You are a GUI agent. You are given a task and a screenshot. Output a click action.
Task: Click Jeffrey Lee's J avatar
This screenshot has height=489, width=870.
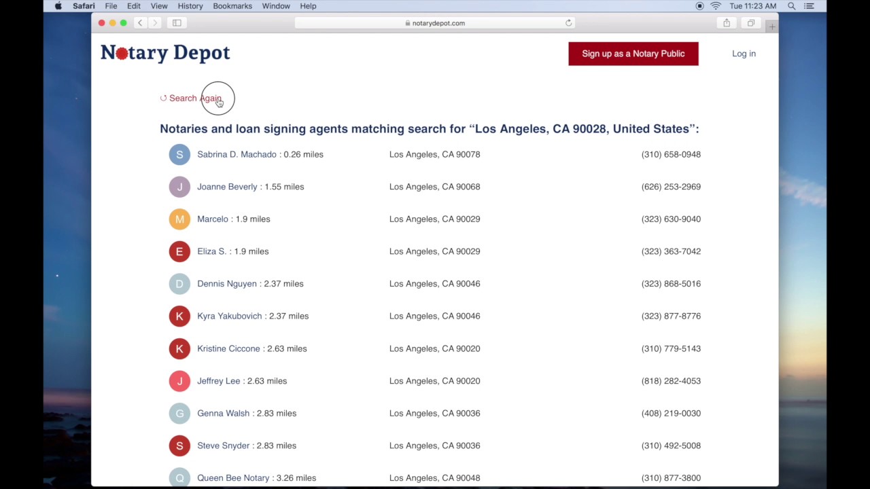pos(179,381)
